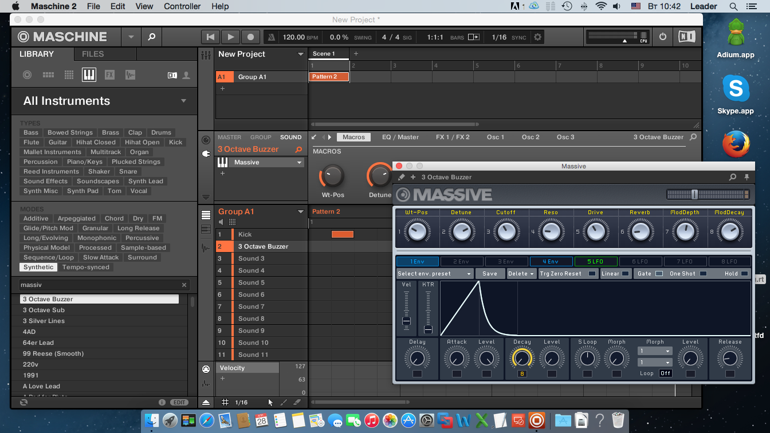
Task: Open the mixer view icon beside New Project
Action: [x=206, y=54]
